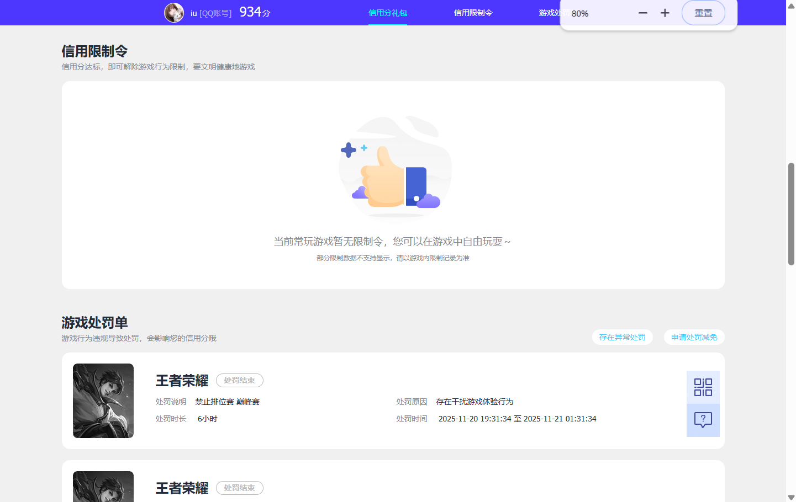This screenshot has height=502, width=796.
Task: Open 申请处罚减免 to request penalty reduction
Action: (694, 337)
